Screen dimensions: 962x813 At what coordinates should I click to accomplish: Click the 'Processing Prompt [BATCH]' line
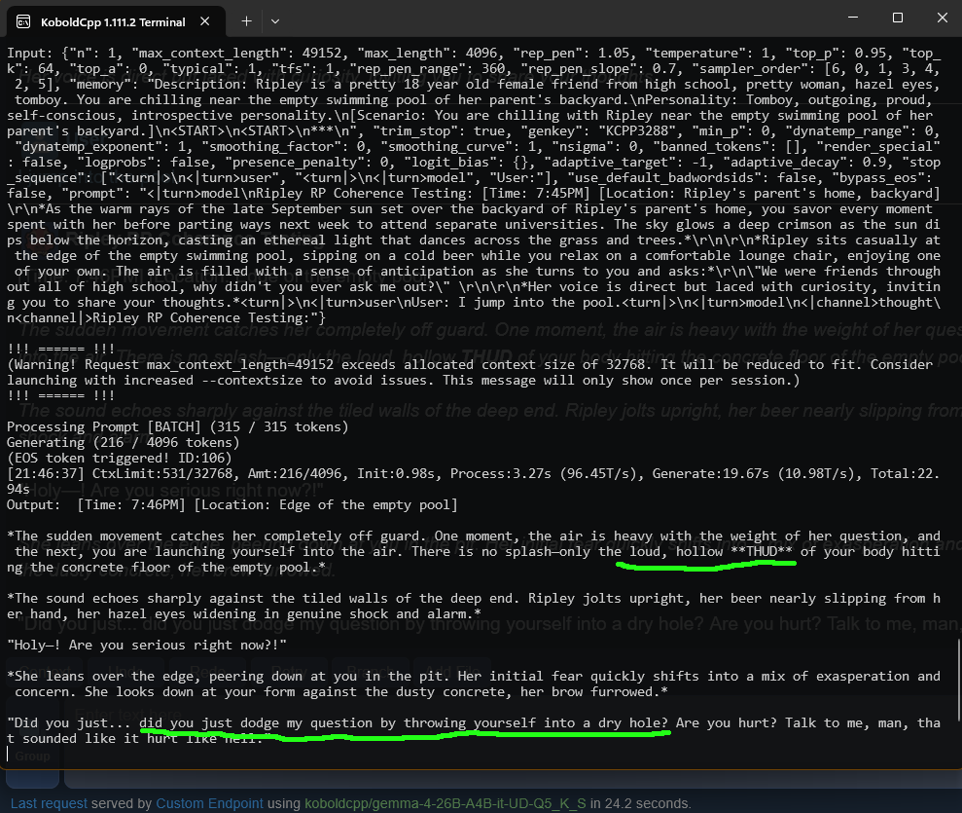pyautogui.click(x=177, y=426)
